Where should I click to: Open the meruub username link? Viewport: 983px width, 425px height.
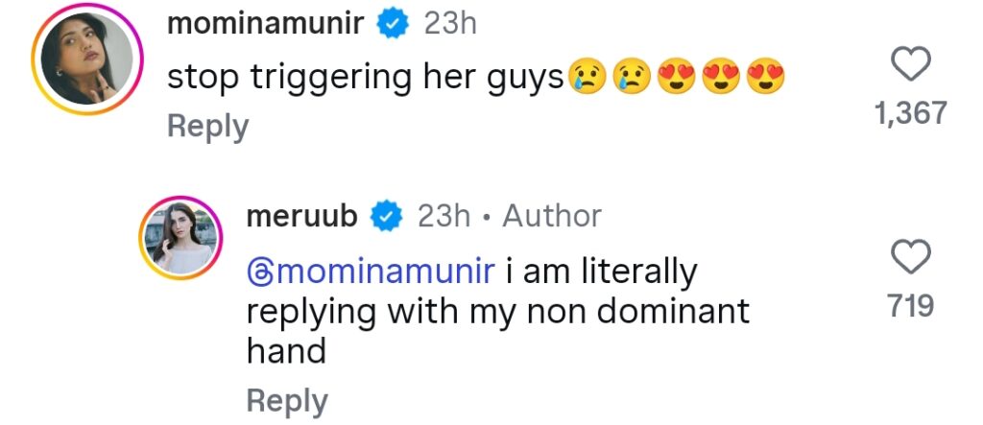click(x=302, y=216)
